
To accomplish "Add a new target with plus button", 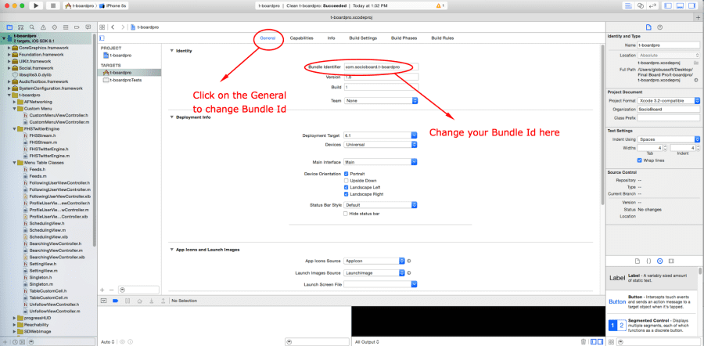I will 102,290.
